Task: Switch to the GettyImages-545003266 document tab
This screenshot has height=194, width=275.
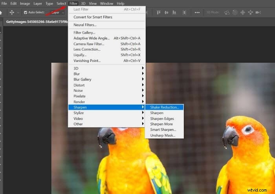Action: coord(37,22)
